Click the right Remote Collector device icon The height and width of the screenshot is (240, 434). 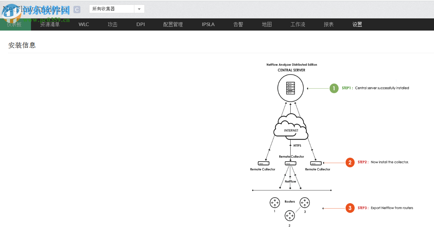pyautogui.click(x=316, y=163)
